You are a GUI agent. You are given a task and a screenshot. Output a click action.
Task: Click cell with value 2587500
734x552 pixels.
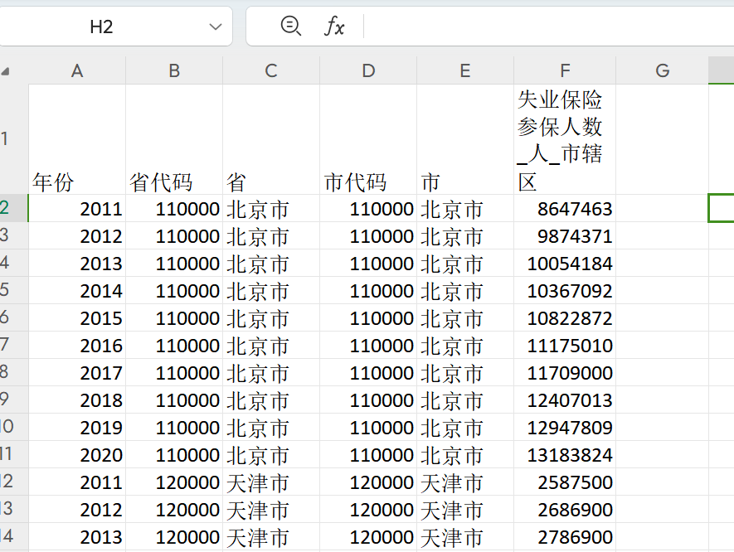[x=565, y=482]
